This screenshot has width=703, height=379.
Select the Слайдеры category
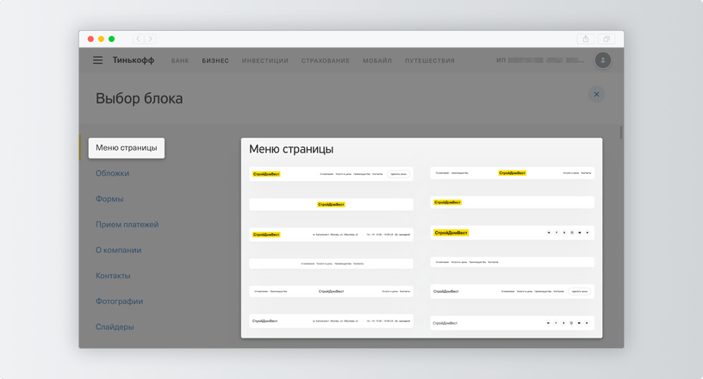tap(115, 326)
